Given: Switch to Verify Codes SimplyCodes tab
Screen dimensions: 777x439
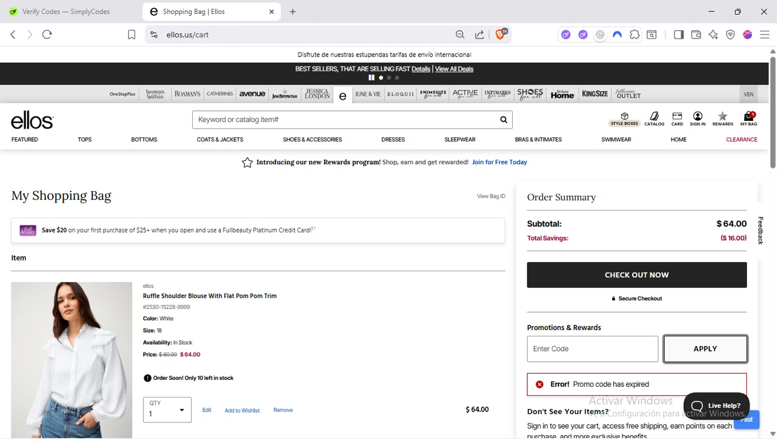Looking at the screenshot, I should [66, 11].
